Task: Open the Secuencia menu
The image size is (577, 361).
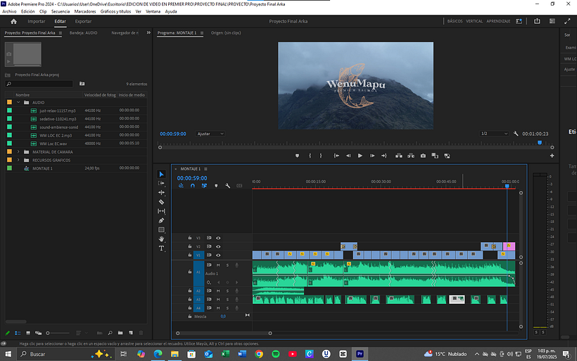Action: 61,11
